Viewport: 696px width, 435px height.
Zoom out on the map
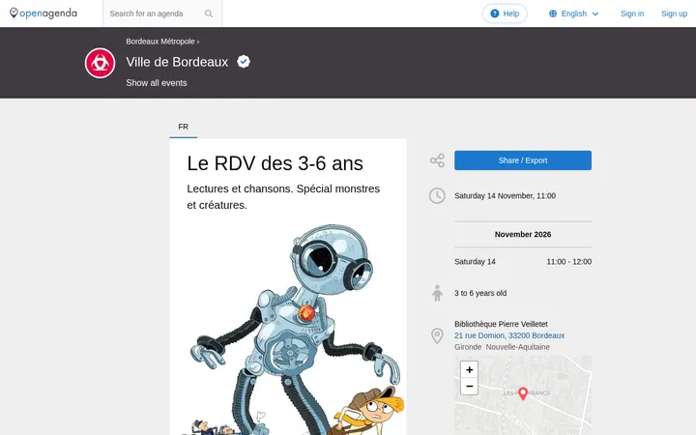[469, 386]
